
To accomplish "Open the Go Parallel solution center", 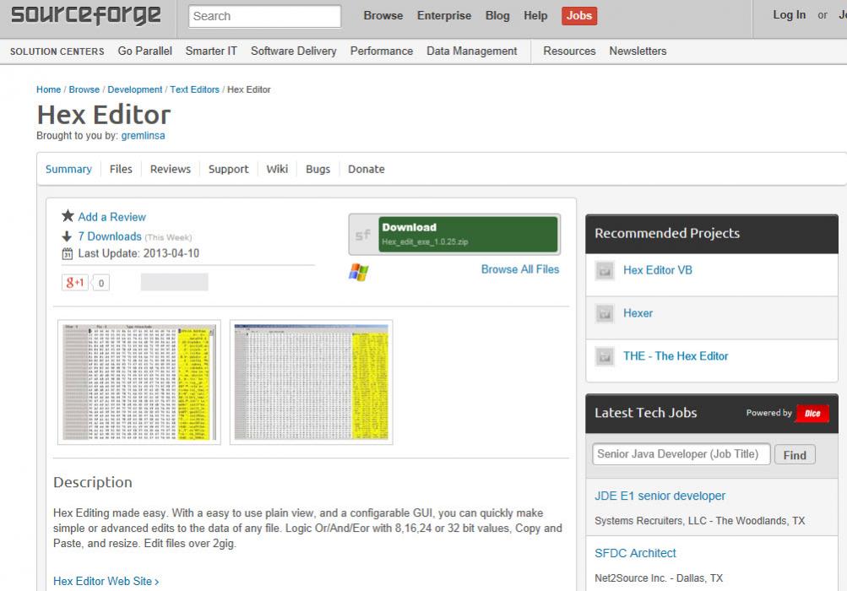I will 144,51.
